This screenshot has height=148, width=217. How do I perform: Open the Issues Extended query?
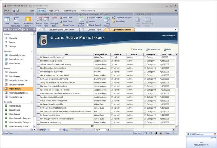[x=16, y=59]
